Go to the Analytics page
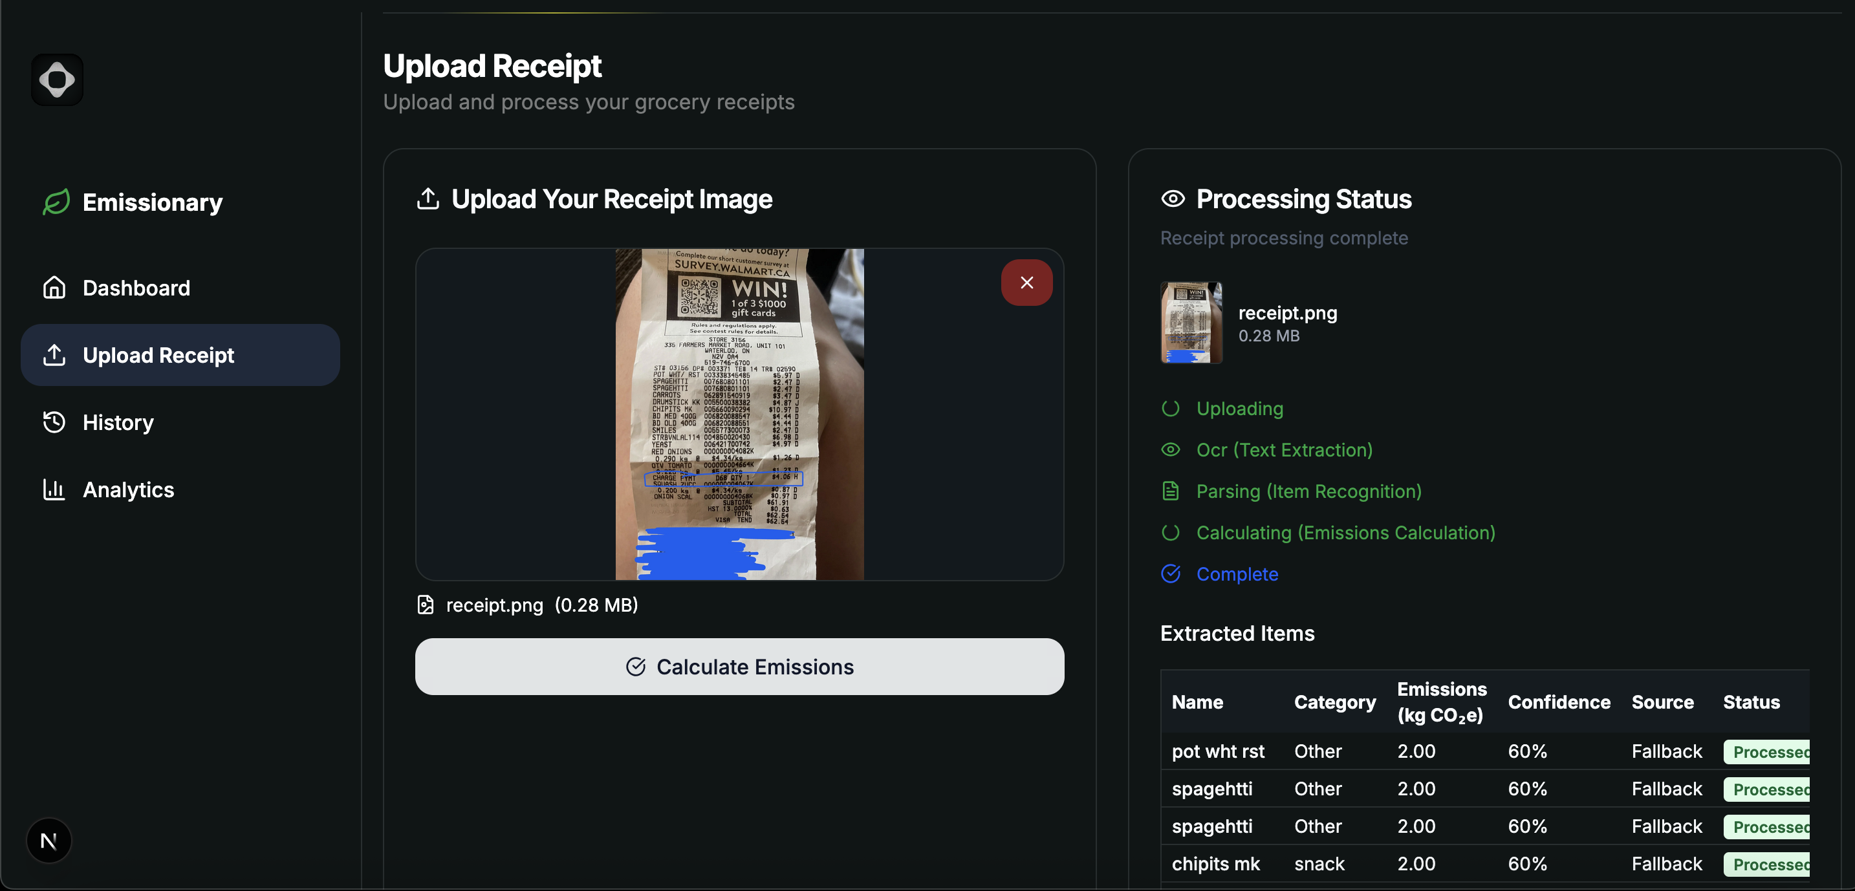This screenshot has height=891, width=1855. pyautogui.click(x=127, y=489)
